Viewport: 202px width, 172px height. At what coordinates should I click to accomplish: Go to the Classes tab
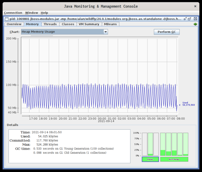point(68,24)
